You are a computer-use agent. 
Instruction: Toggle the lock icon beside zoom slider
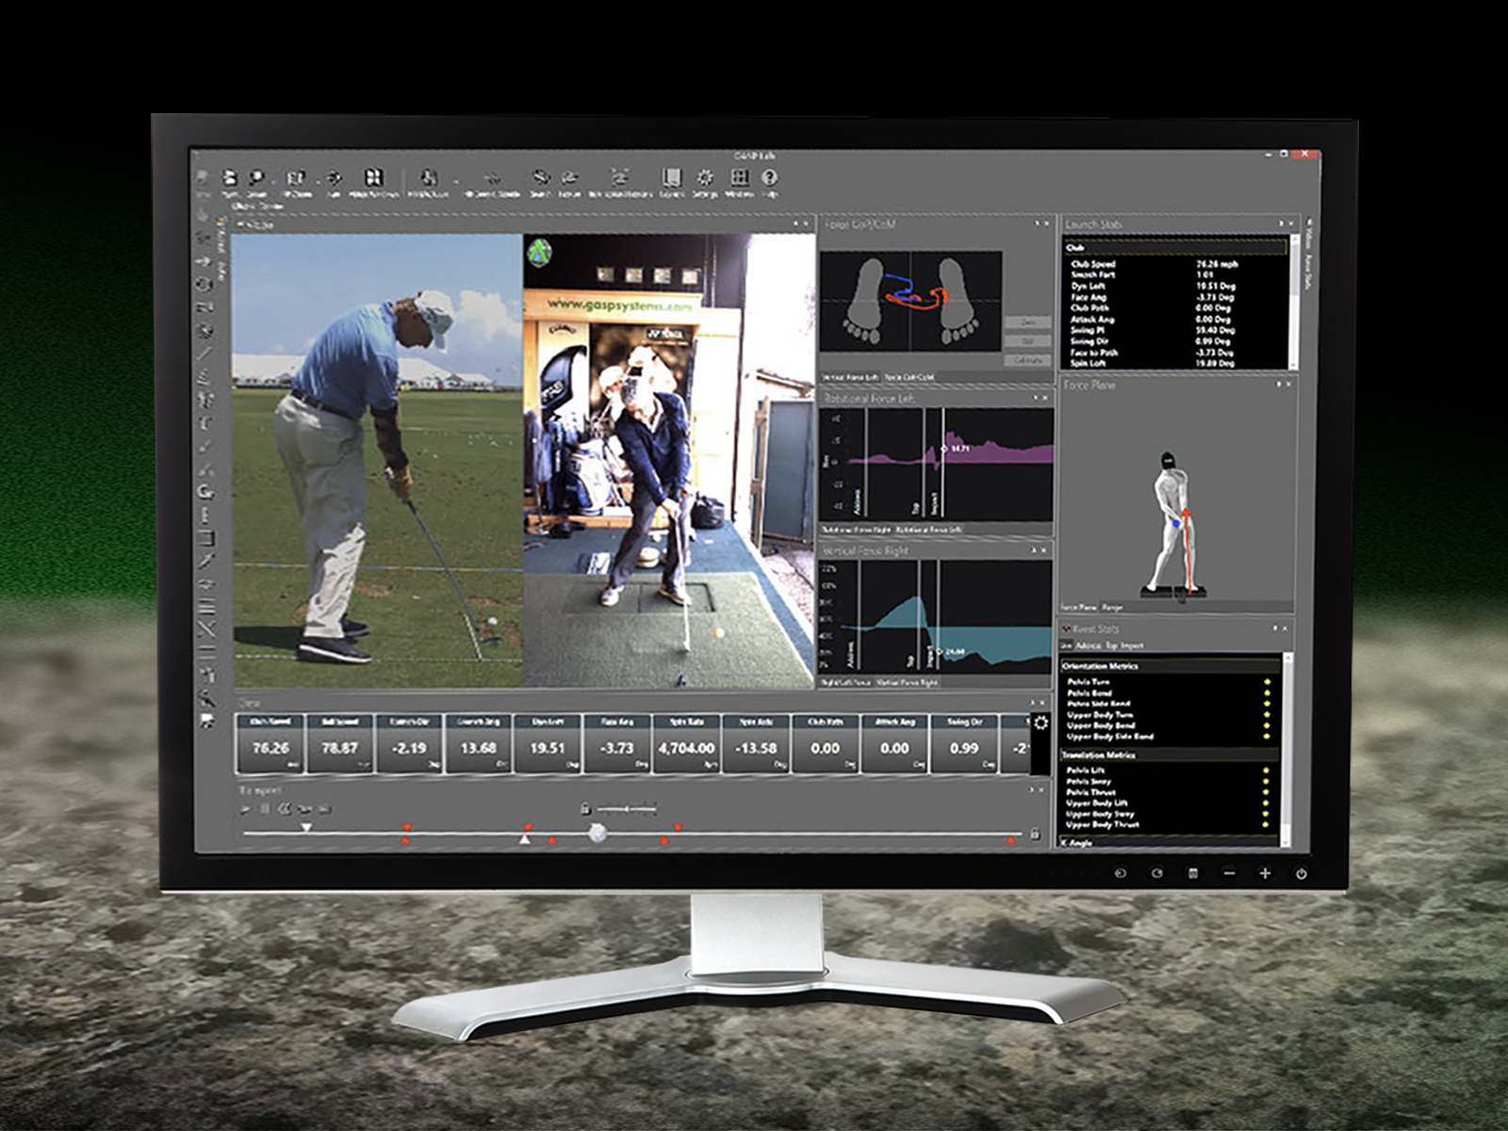[x=585, y=809]
